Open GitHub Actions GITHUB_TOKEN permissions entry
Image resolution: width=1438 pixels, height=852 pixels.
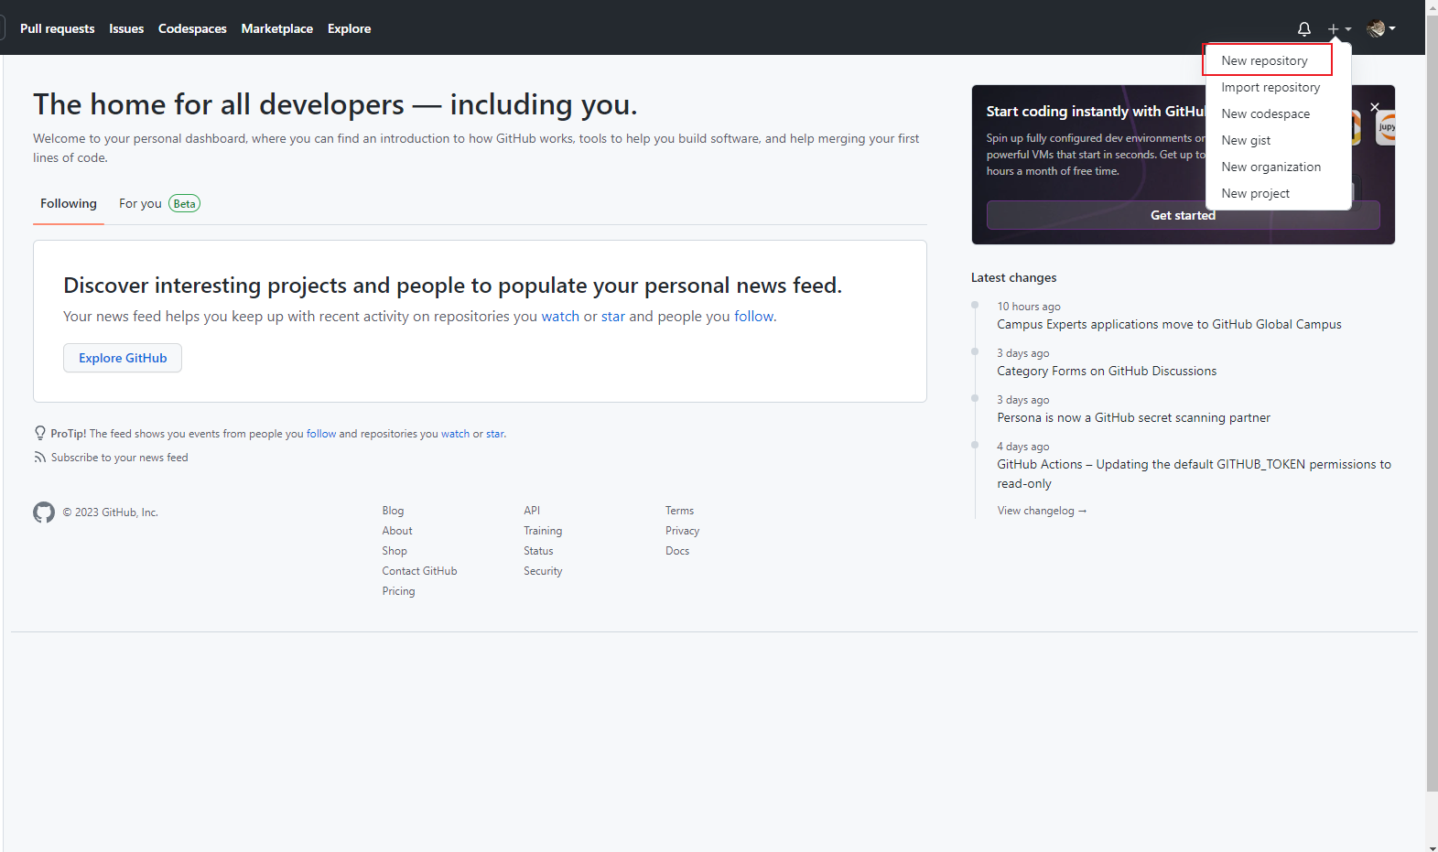pyautogui.click(x=1194, y=473)
